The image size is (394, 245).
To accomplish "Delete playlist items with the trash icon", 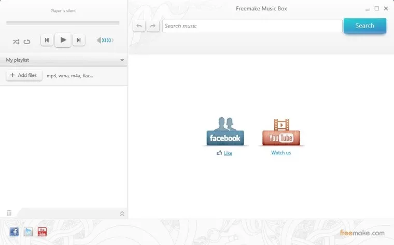I will (x=9, y=213).
